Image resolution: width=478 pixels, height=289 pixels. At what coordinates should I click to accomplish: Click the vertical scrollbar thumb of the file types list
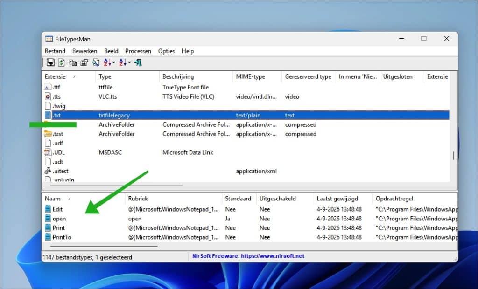pos(454,156)
